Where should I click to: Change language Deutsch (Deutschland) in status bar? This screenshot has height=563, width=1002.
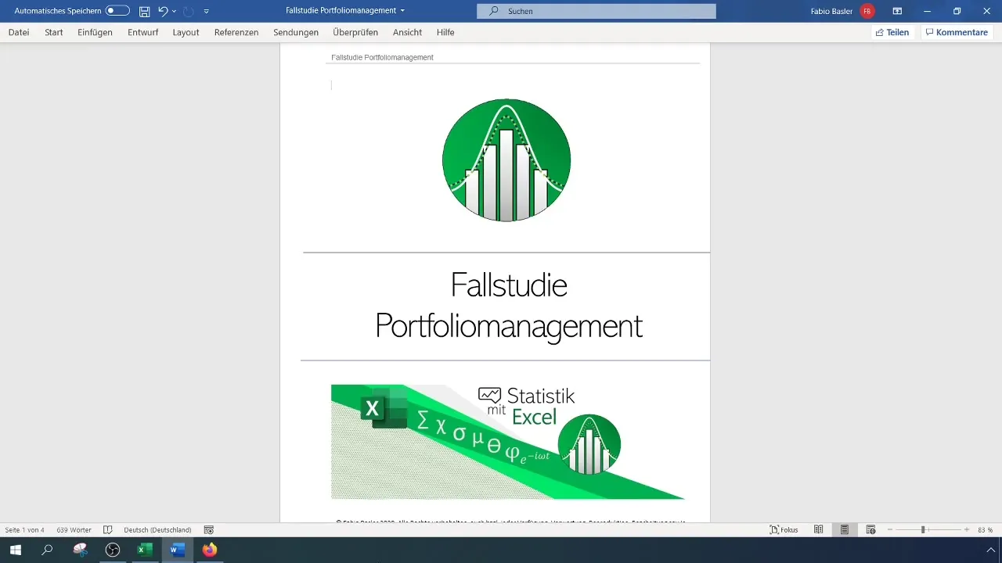(x=157, y=529)
